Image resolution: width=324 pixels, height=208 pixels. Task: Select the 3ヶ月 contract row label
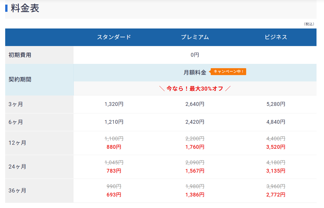coord(16,104)
